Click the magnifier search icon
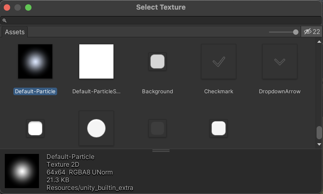Screen dimensions: 323x194 point(5,21)
